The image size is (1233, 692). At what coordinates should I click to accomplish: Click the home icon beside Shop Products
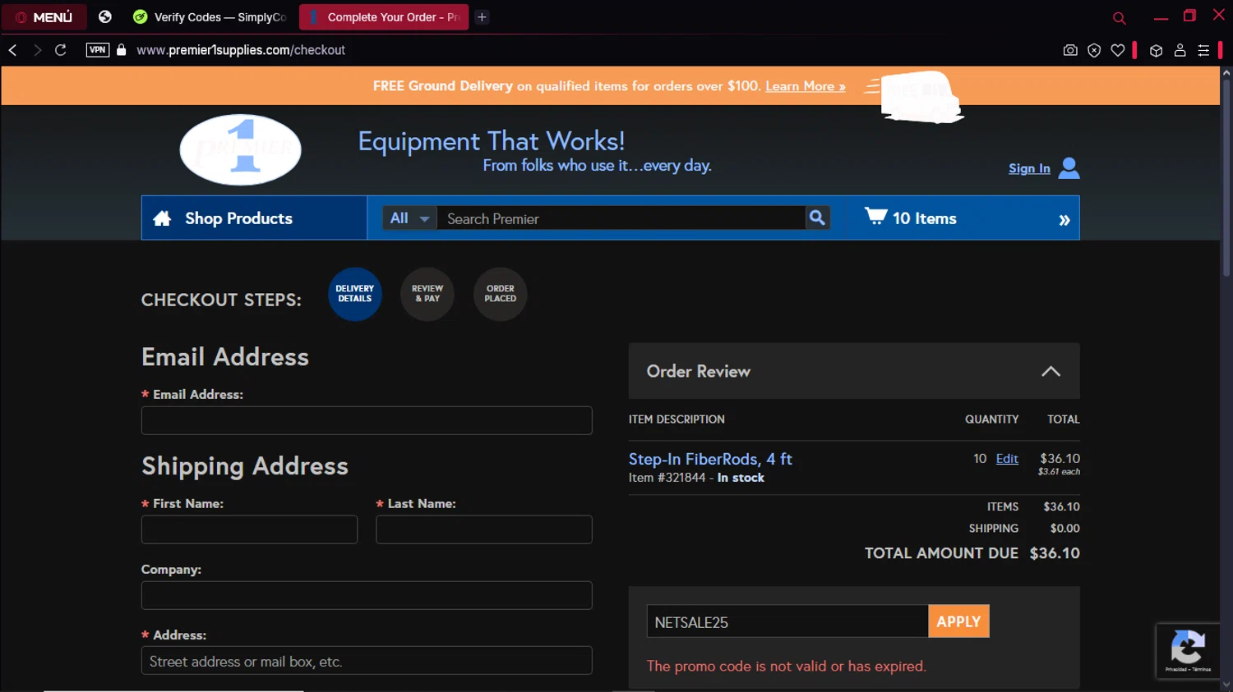pyautogui.click(x=162, y=218)
